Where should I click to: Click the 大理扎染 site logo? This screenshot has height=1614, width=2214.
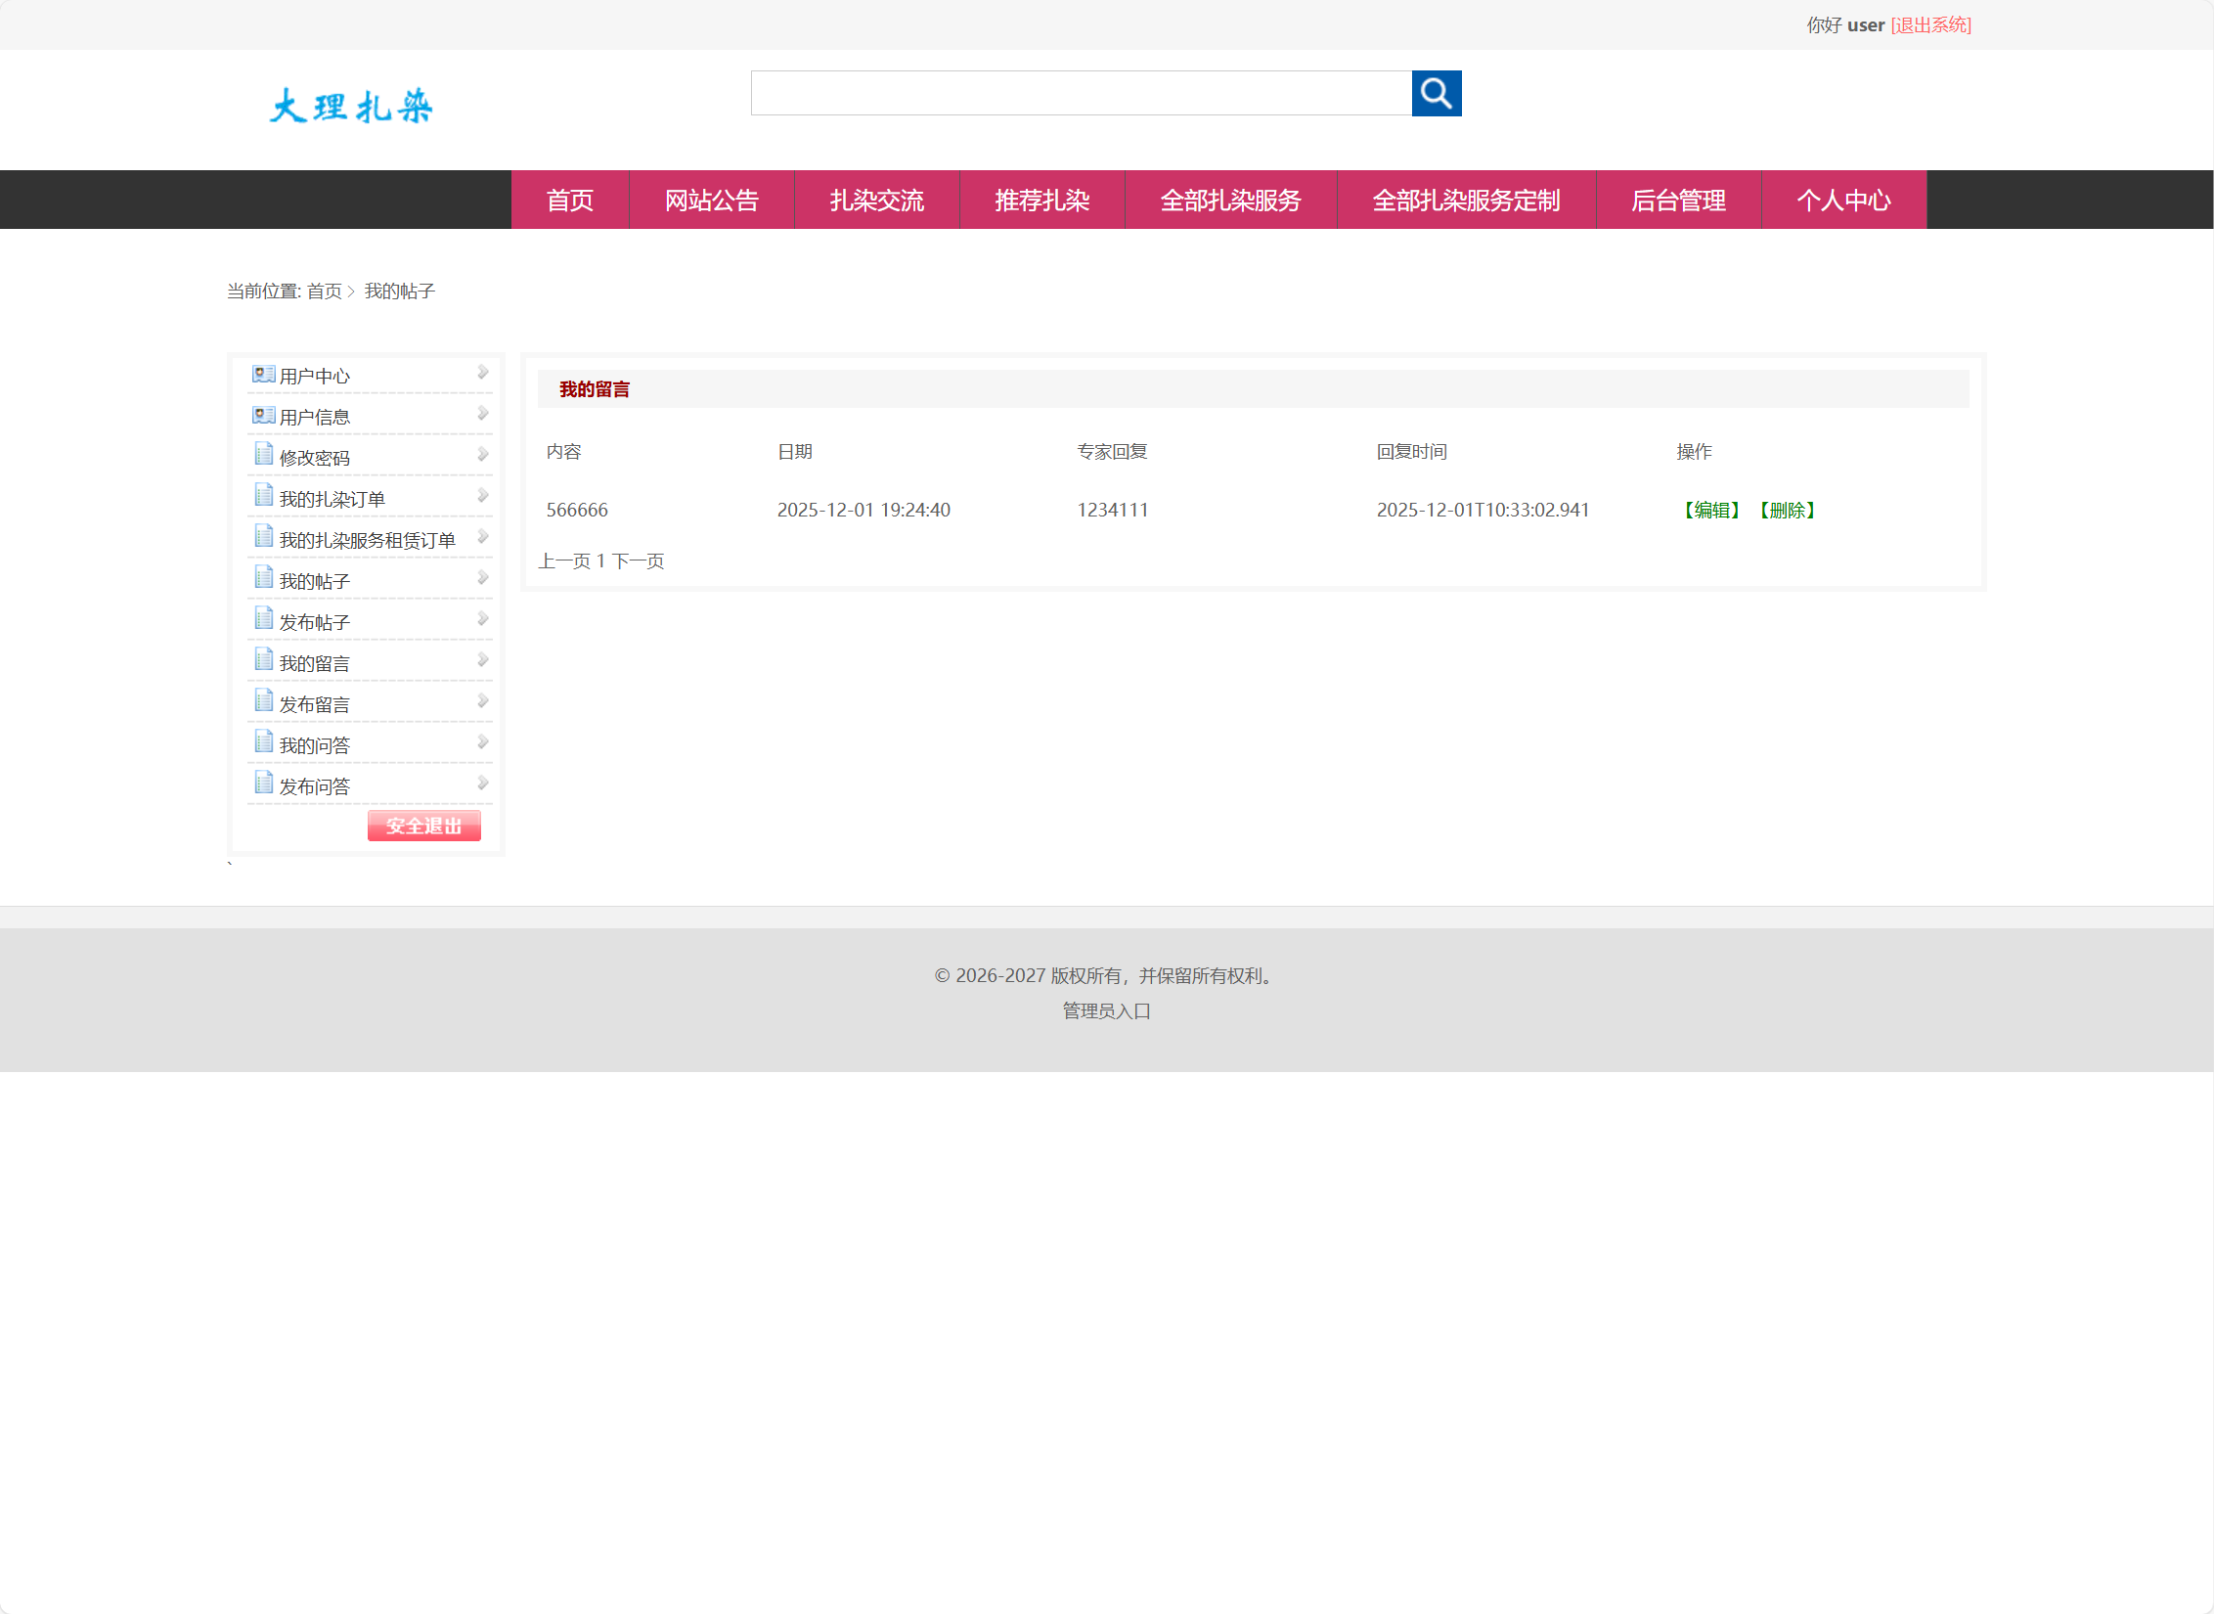pos(351,106)
